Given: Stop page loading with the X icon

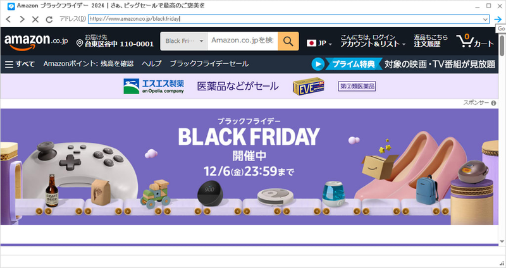Looking at the screenshot, I should point(35,20).
